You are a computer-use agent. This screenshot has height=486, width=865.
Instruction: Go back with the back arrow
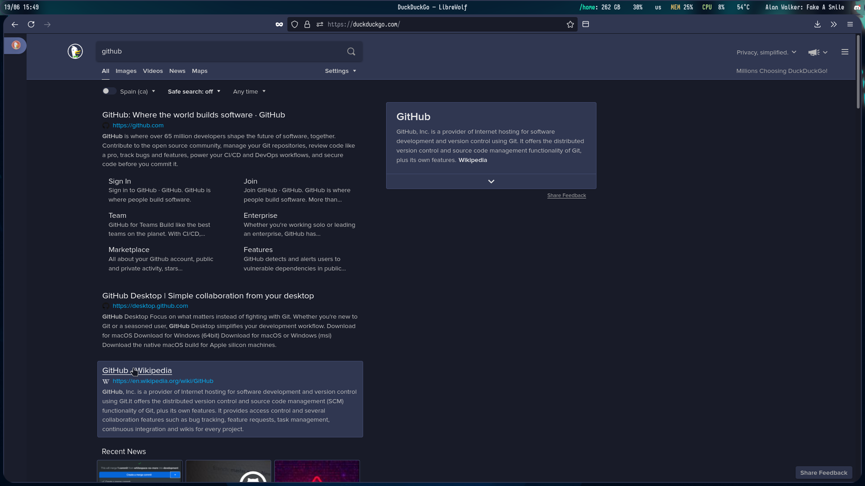(15, 24)
